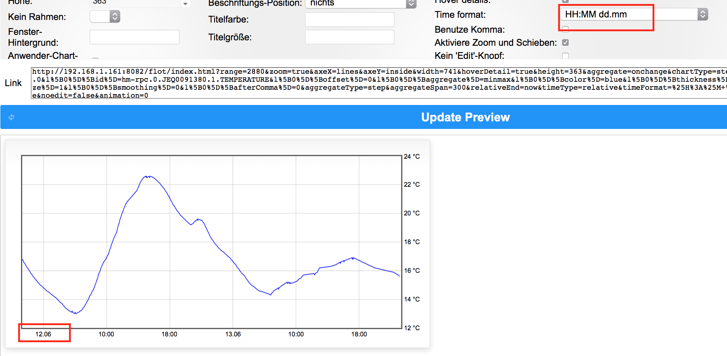Click the 13.06 date label on x-axis

tap(233, 334)
